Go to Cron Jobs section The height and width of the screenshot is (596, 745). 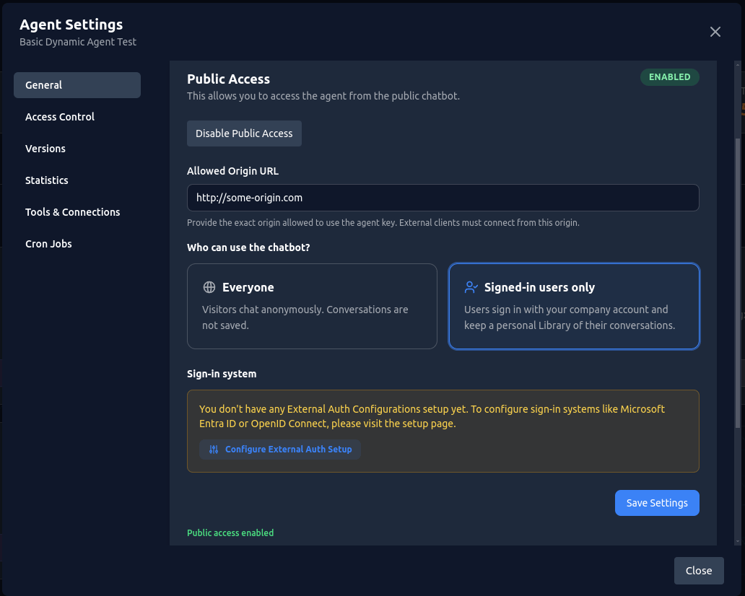point(77,244)
